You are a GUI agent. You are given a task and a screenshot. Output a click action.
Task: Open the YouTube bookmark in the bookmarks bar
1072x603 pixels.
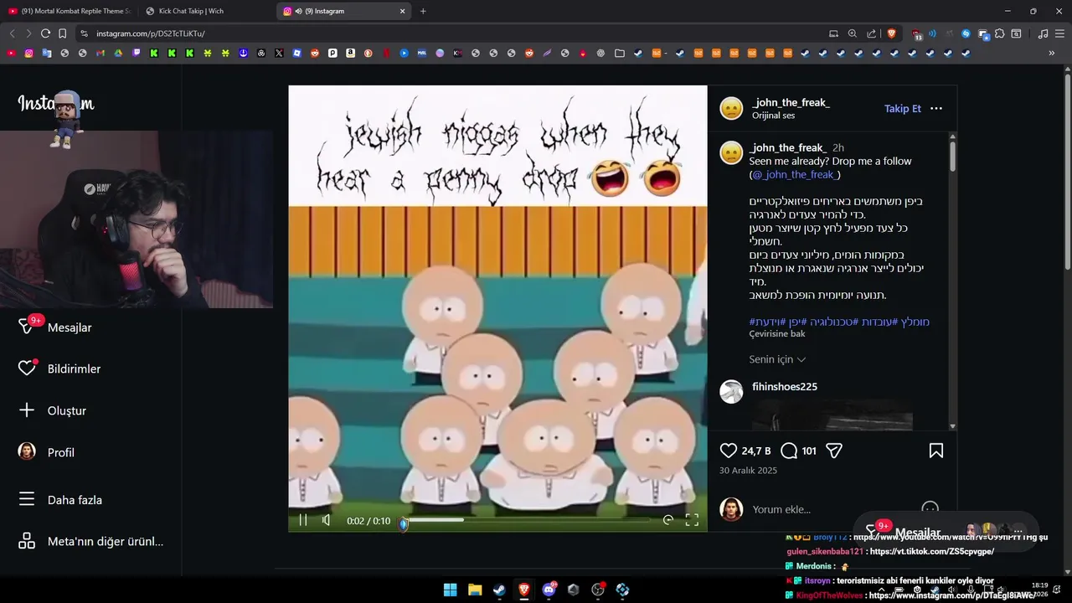[x=11, y=53]
